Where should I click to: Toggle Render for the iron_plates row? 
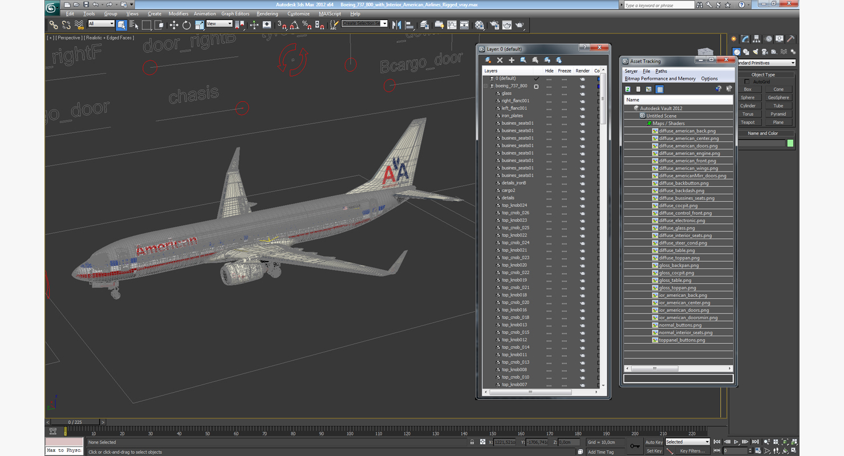pos(582,116)
